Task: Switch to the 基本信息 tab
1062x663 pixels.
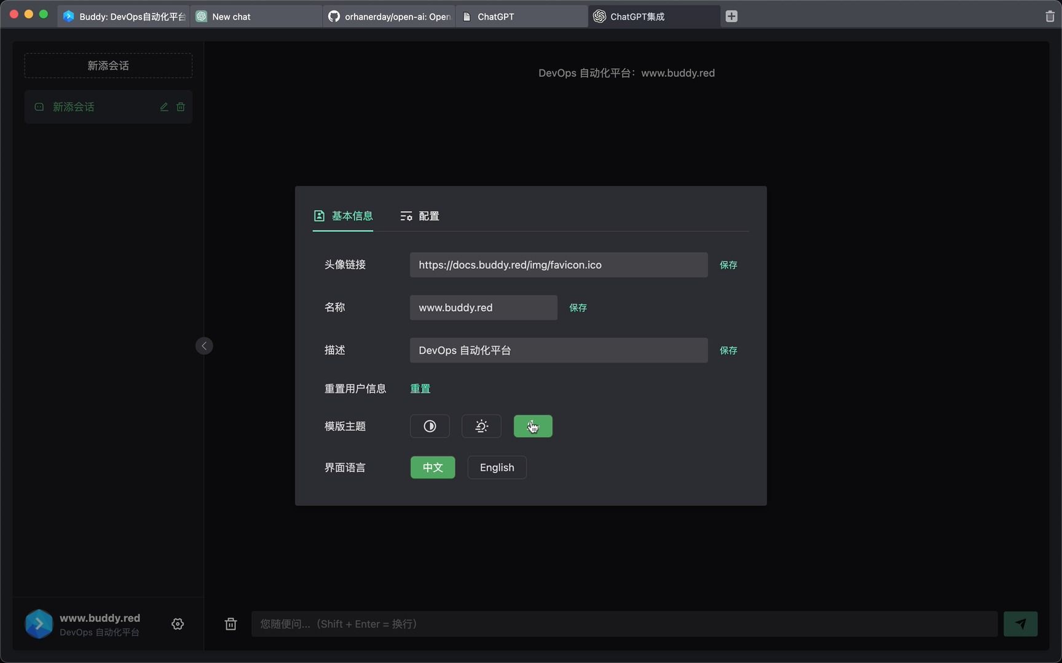Action: point(343,216)
